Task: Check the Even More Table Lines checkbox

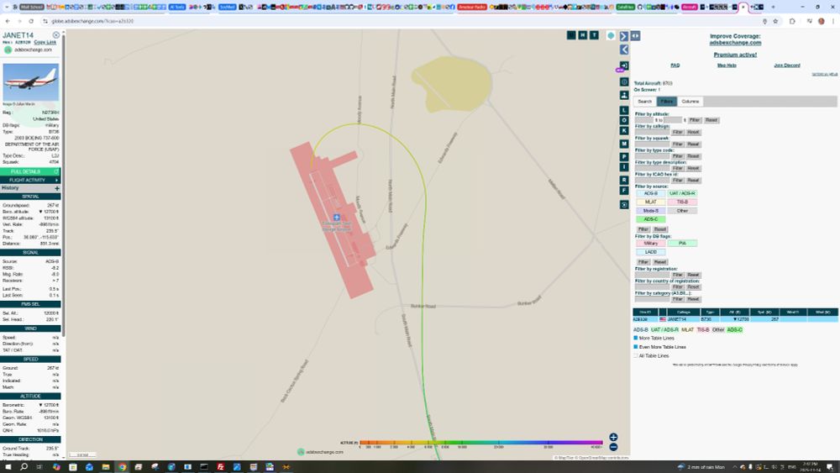Action: [x=636, y=347]
